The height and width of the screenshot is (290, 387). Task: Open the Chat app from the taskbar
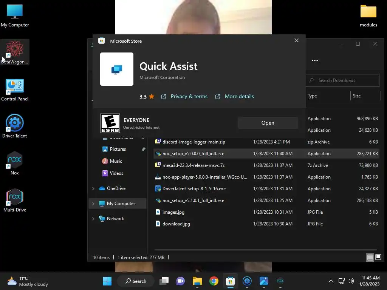coord(180,281)
